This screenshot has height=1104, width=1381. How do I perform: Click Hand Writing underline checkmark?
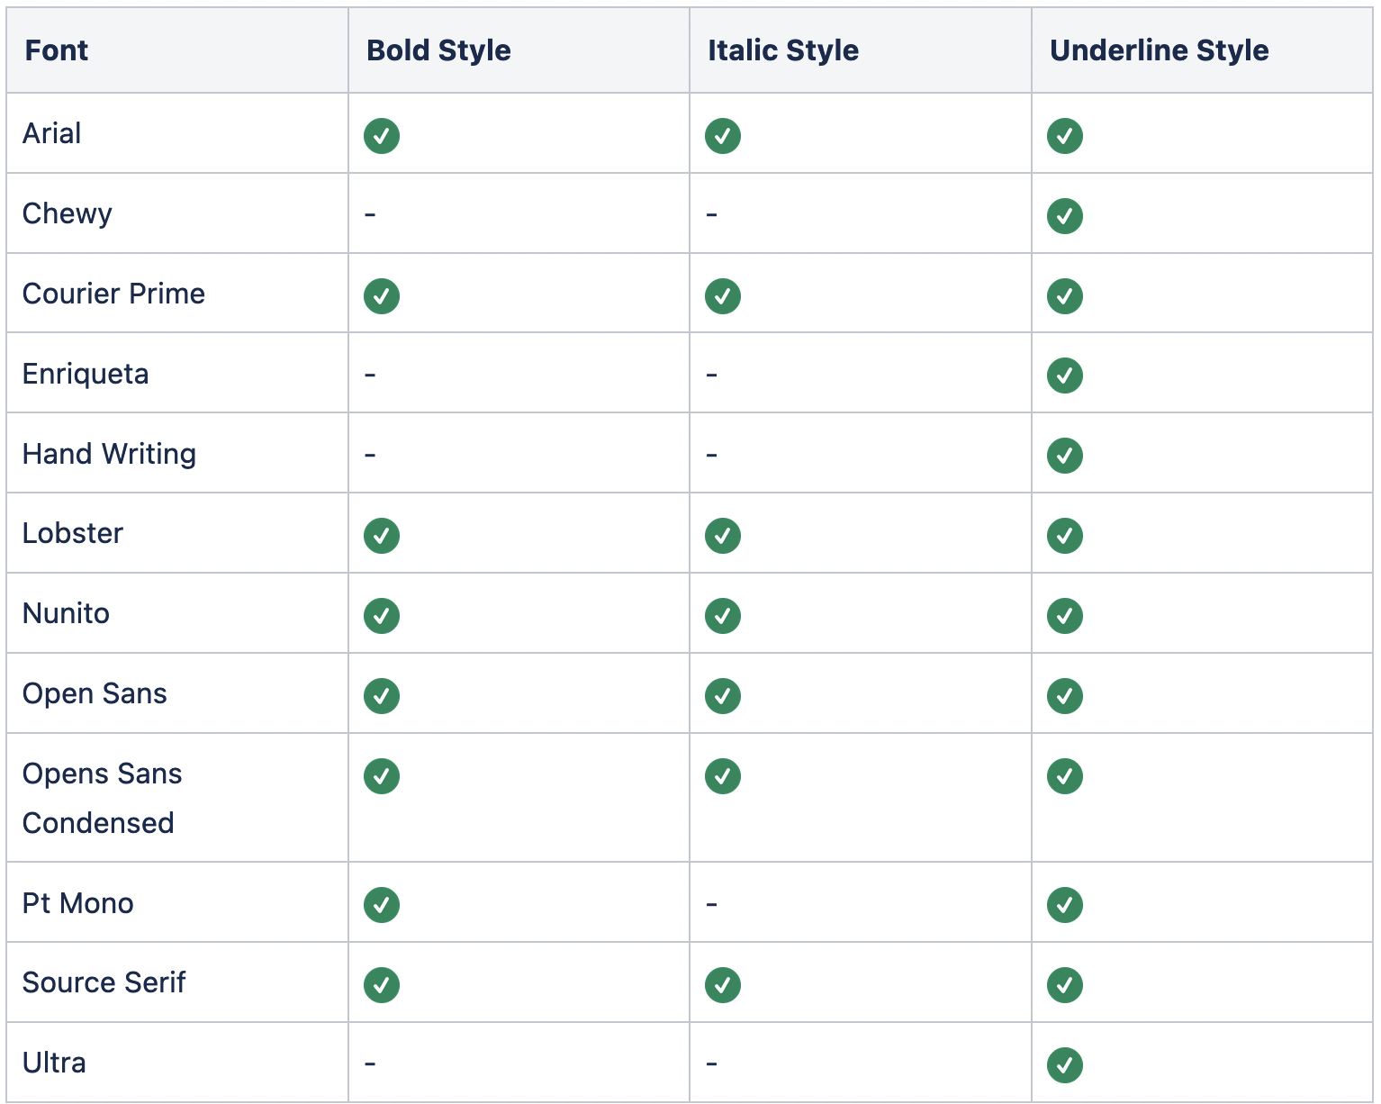(1064, 456)
